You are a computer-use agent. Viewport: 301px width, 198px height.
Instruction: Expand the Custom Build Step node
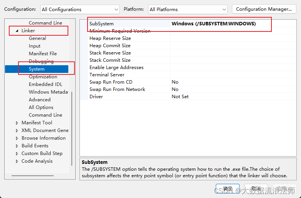(x=17, y=153)
